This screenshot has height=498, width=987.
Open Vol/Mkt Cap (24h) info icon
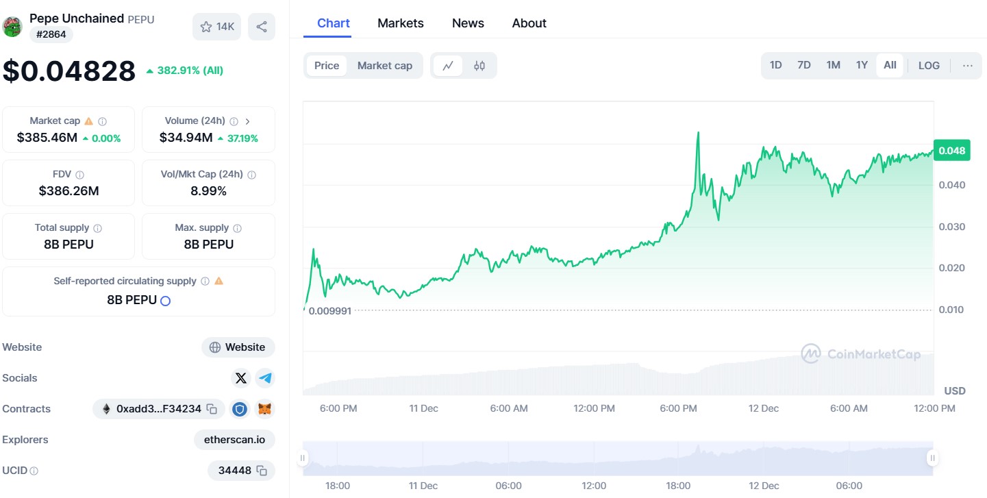(x=251, y=175)
